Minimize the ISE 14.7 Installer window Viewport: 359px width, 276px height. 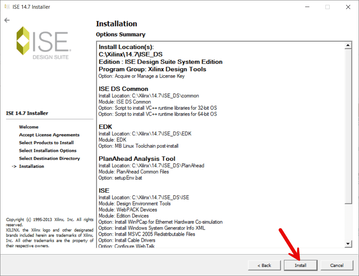point(307,7)
